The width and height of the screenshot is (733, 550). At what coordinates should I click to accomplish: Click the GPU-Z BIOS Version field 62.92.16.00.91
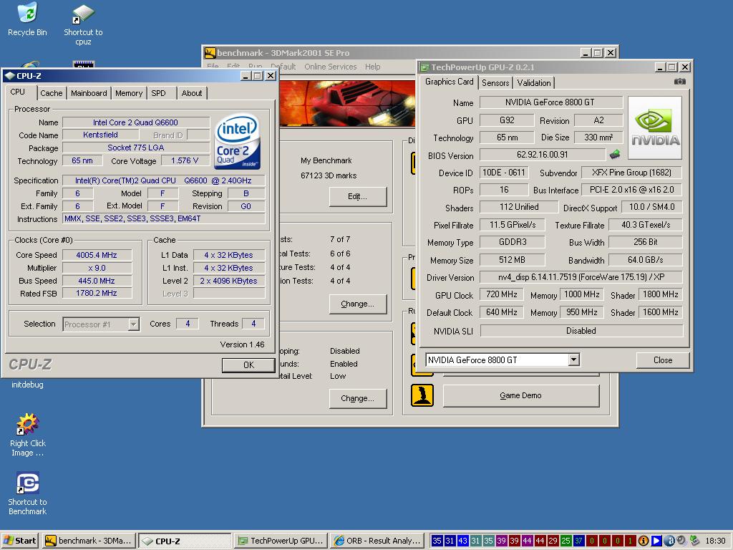pos(543,155)
